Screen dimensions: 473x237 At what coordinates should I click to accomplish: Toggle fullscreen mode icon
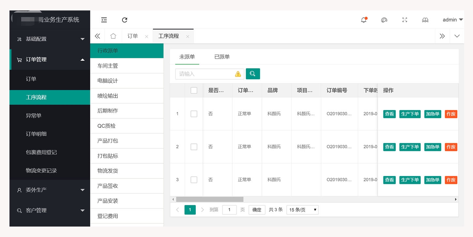[x=404, y=20]
